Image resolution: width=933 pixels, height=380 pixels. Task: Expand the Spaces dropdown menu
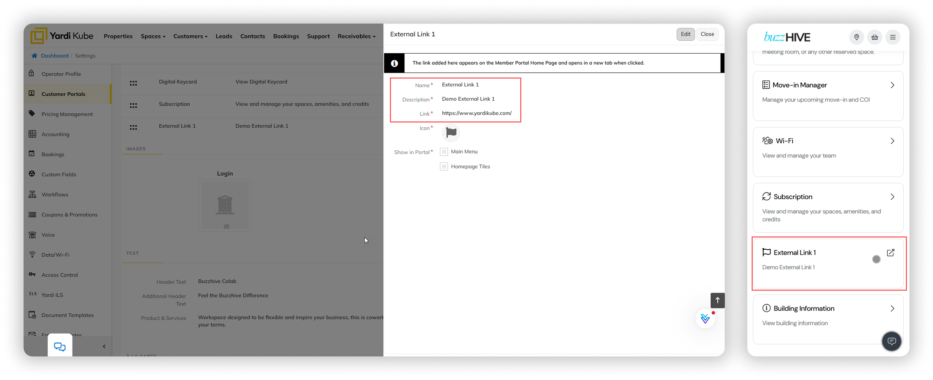pos(153,36)
